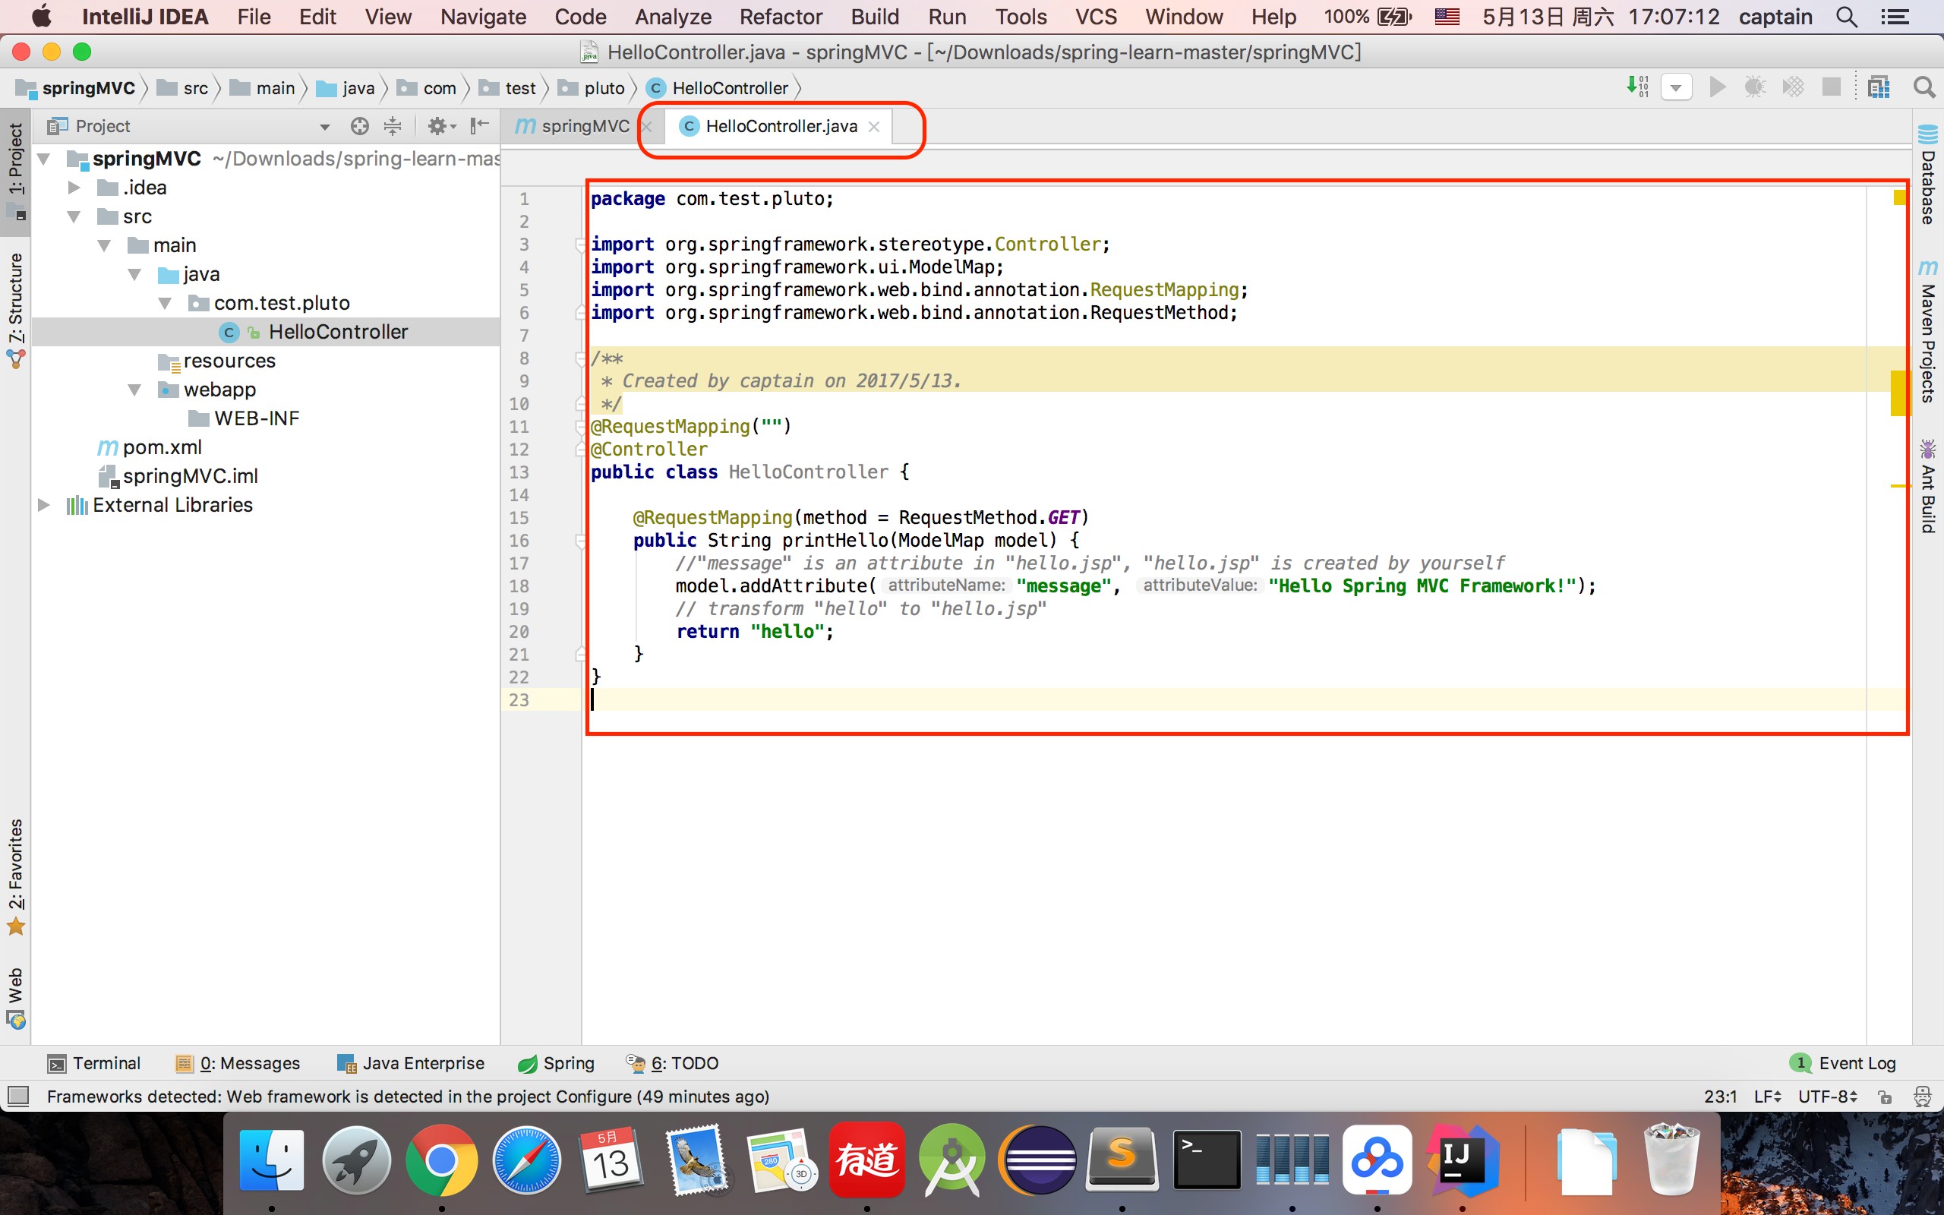The image size is (1944, 1215).
Task: Click Make Project build icon
Action: (x=1637, y=87)
